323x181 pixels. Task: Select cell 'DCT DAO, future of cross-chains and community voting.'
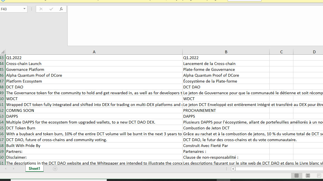(94, 140)
